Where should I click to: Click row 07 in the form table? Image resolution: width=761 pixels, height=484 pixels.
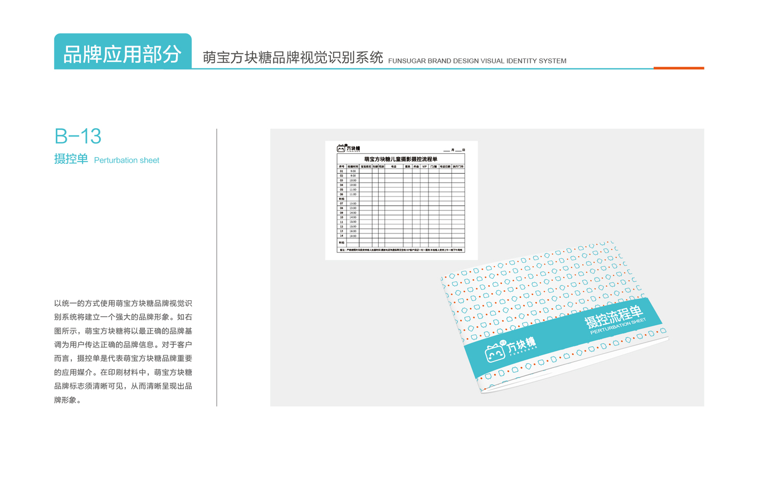point(401,204)
